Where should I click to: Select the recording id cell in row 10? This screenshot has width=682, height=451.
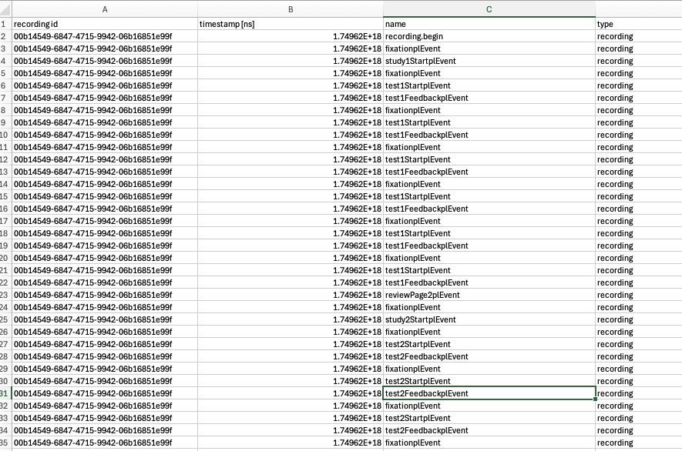click(104, 135)
